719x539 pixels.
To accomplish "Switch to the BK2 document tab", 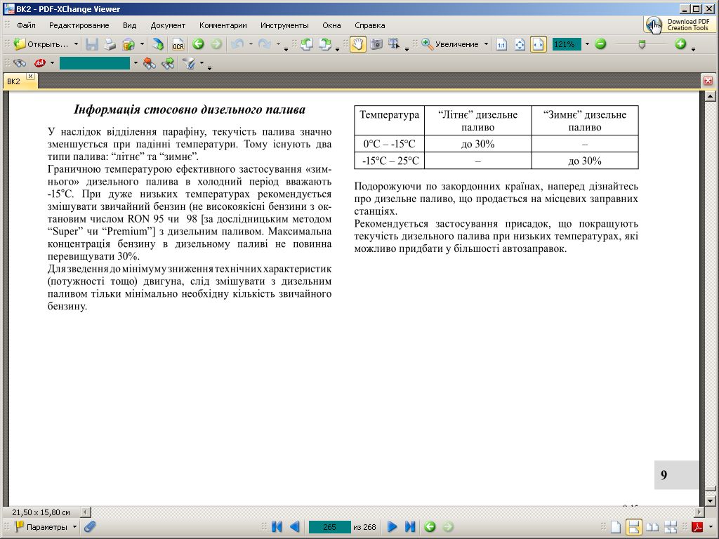I will [x=14, y=81].
